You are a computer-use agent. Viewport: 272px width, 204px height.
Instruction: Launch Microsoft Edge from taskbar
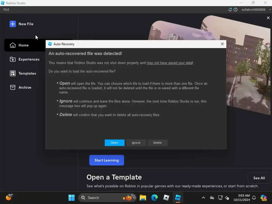(155, 198)
